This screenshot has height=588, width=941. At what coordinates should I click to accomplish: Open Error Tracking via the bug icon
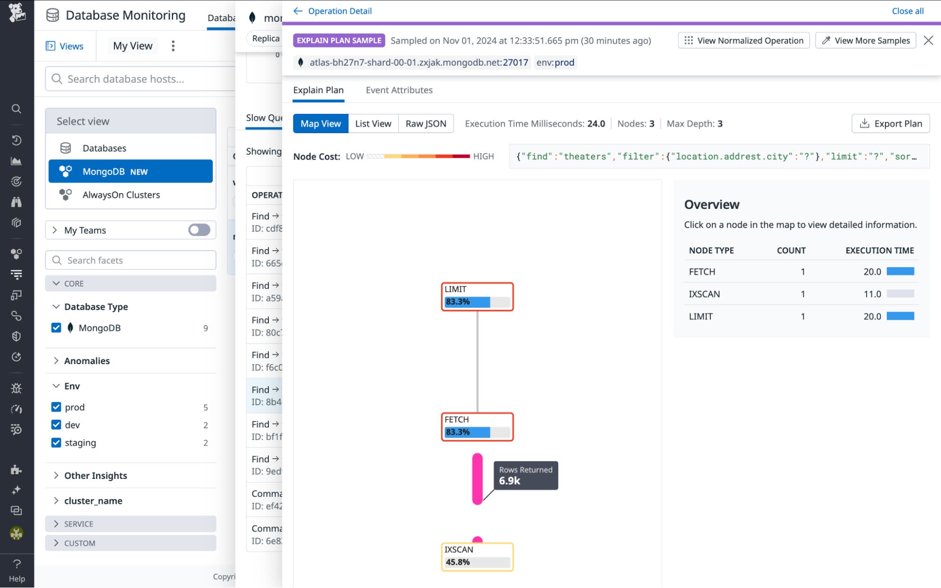[16, 388]
